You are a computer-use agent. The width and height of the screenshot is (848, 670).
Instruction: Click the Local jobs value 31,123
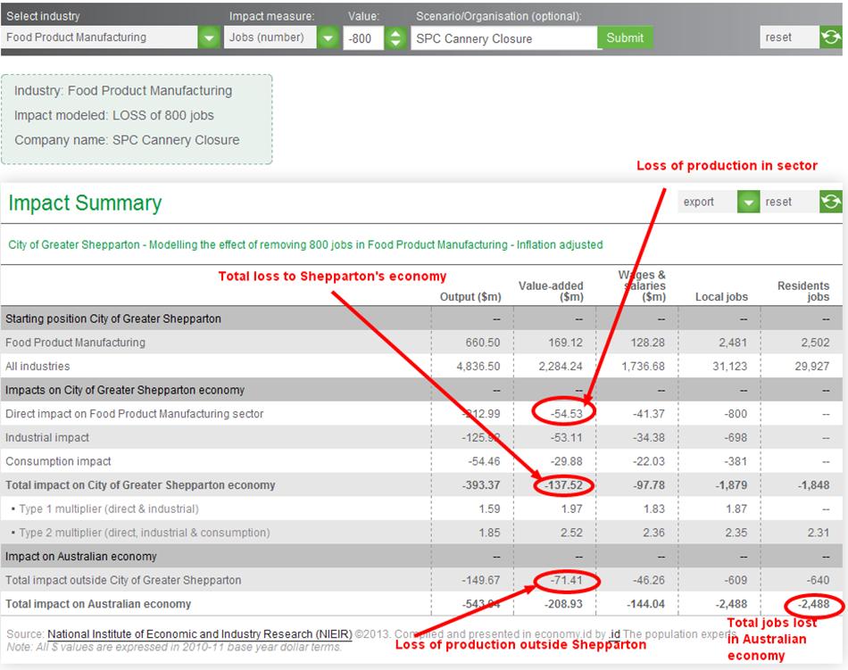[x=729, y=367]
